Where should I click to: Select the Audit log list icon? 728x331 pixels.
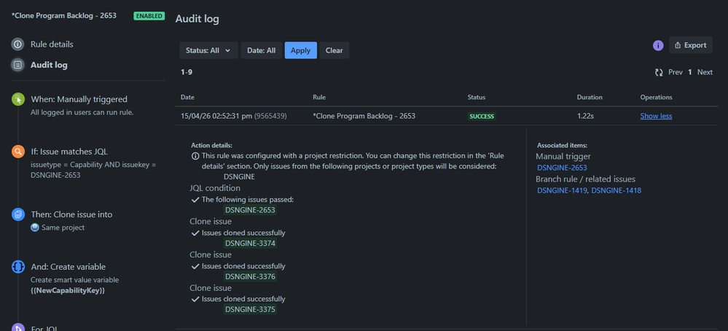(17, 65)
